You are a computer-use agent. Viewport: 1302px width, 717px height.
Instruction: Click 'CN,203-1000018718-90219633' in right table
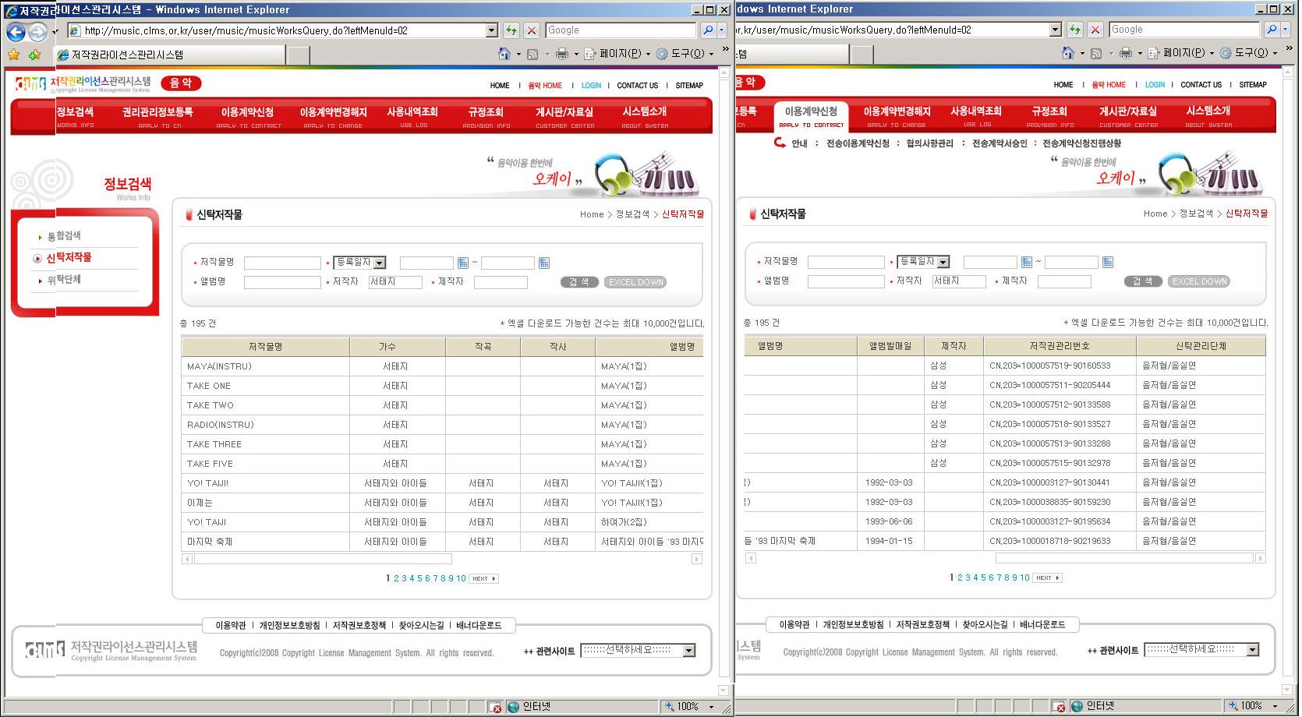(x=1049, y=541)
